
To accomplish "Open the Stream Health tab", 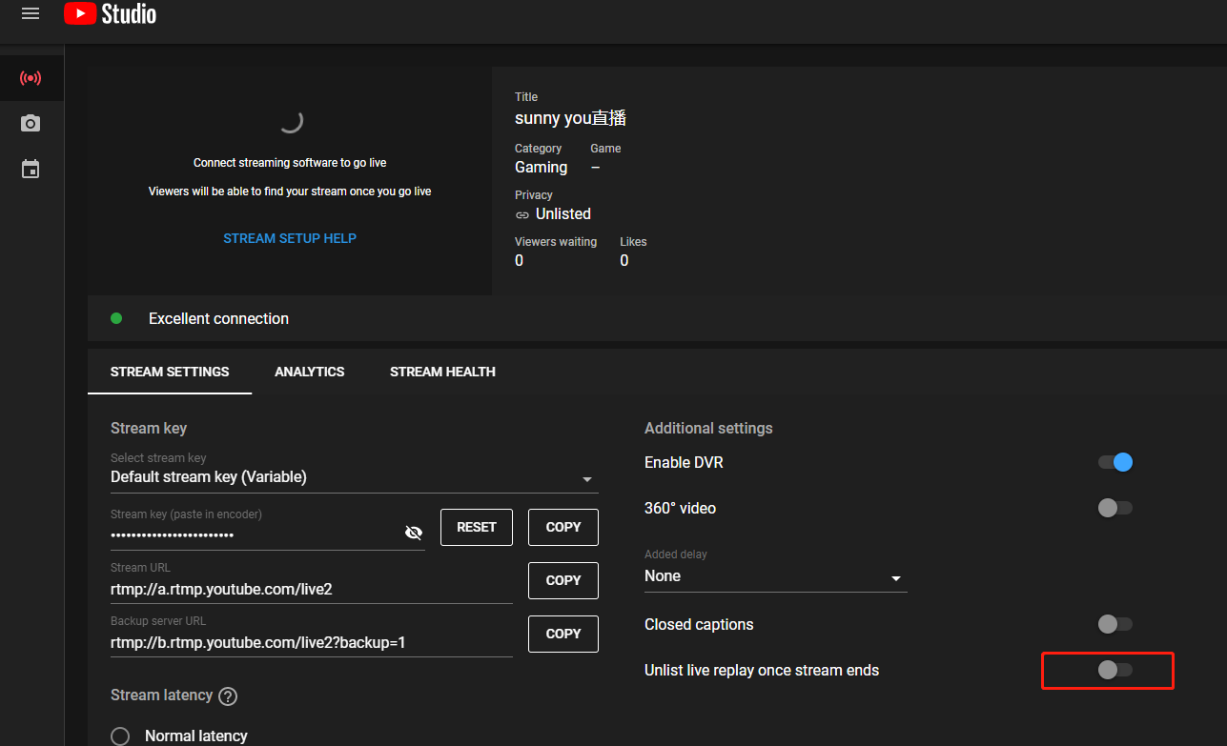I will tap(442, 372).
